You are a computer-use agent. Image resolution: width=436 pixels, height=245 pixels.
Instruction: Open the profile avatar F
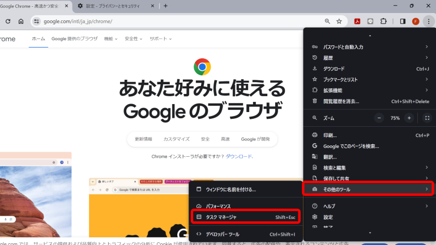pyautogui.click(x=416, y=22)
